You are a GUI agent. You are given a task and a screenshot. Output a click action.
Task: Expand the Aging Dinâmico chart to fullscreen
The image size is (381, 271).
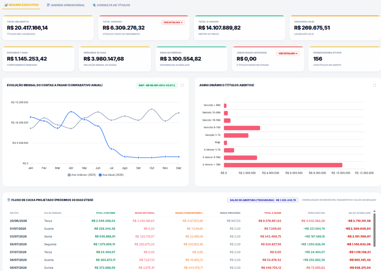[374, 85]
